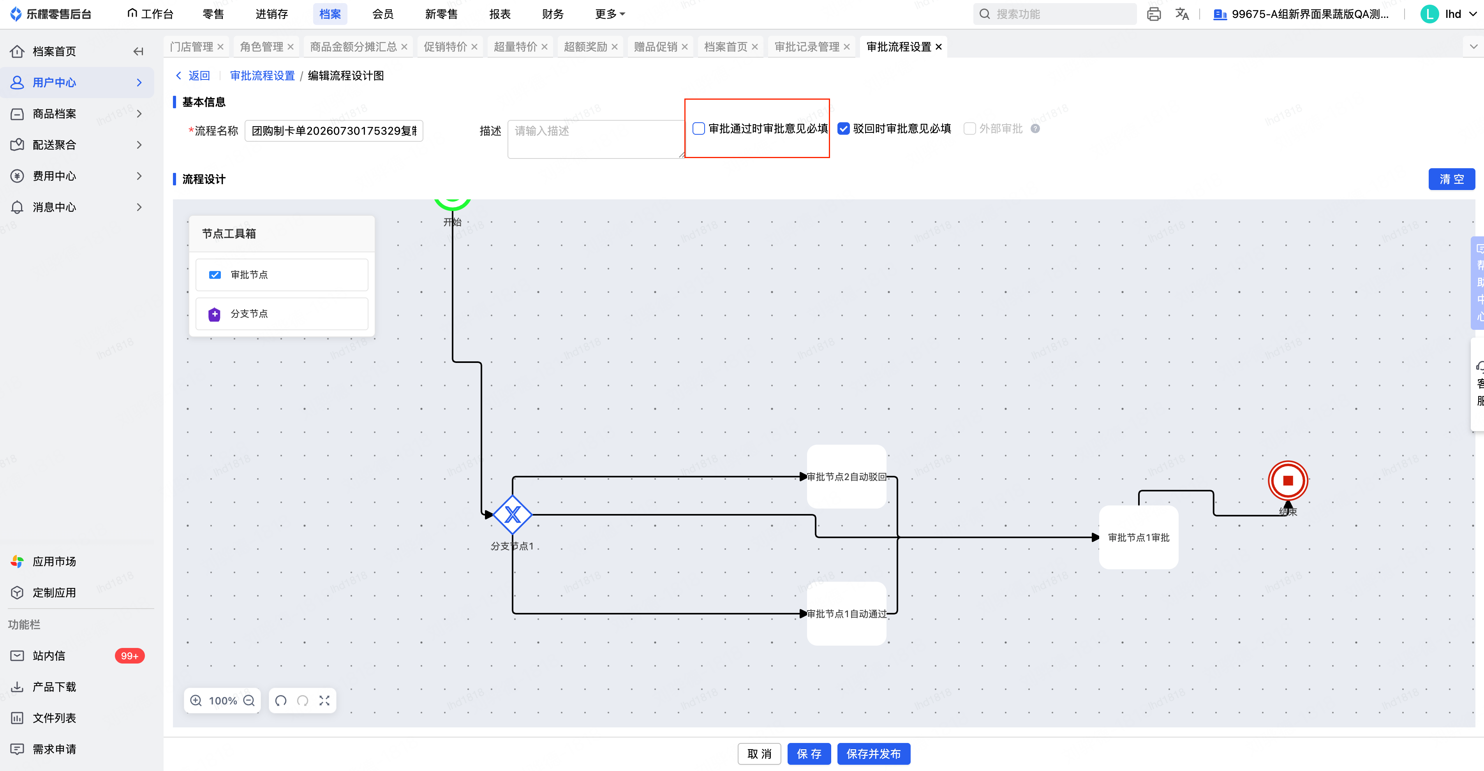1484x771 pixels.
Task: Expand 用户中心 sidebar menu
Action: click(x=77, y=82)
